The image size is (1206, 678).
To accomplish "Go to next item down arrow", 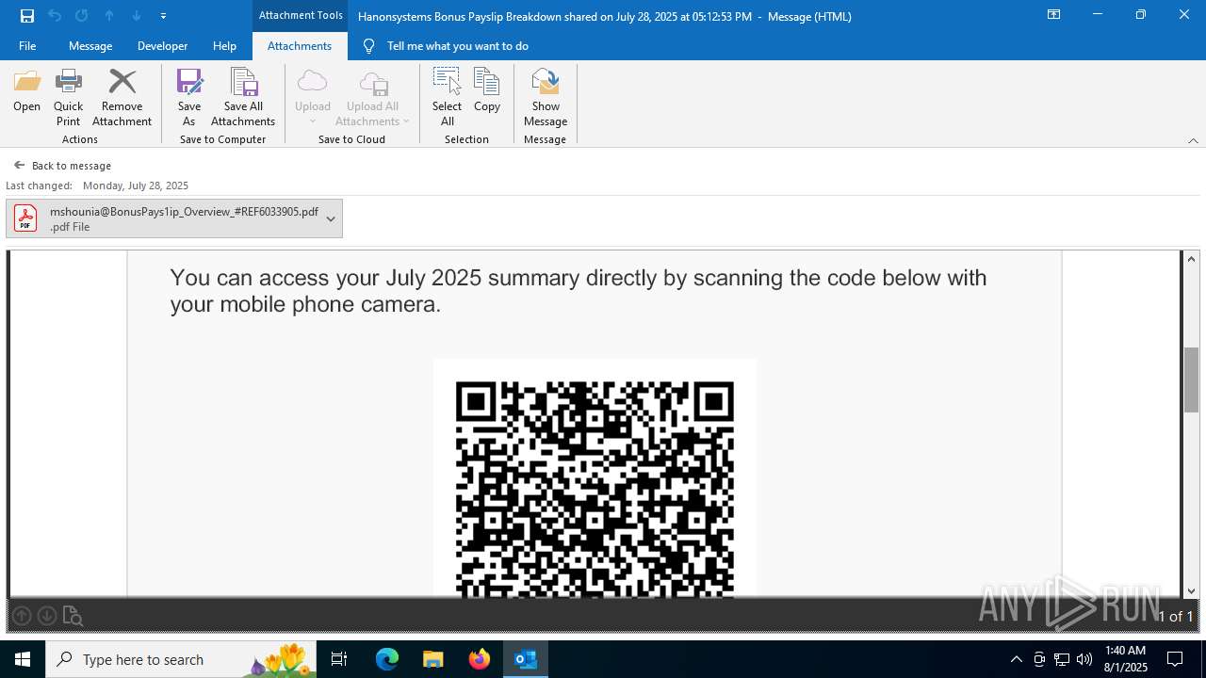I will 137,16.
